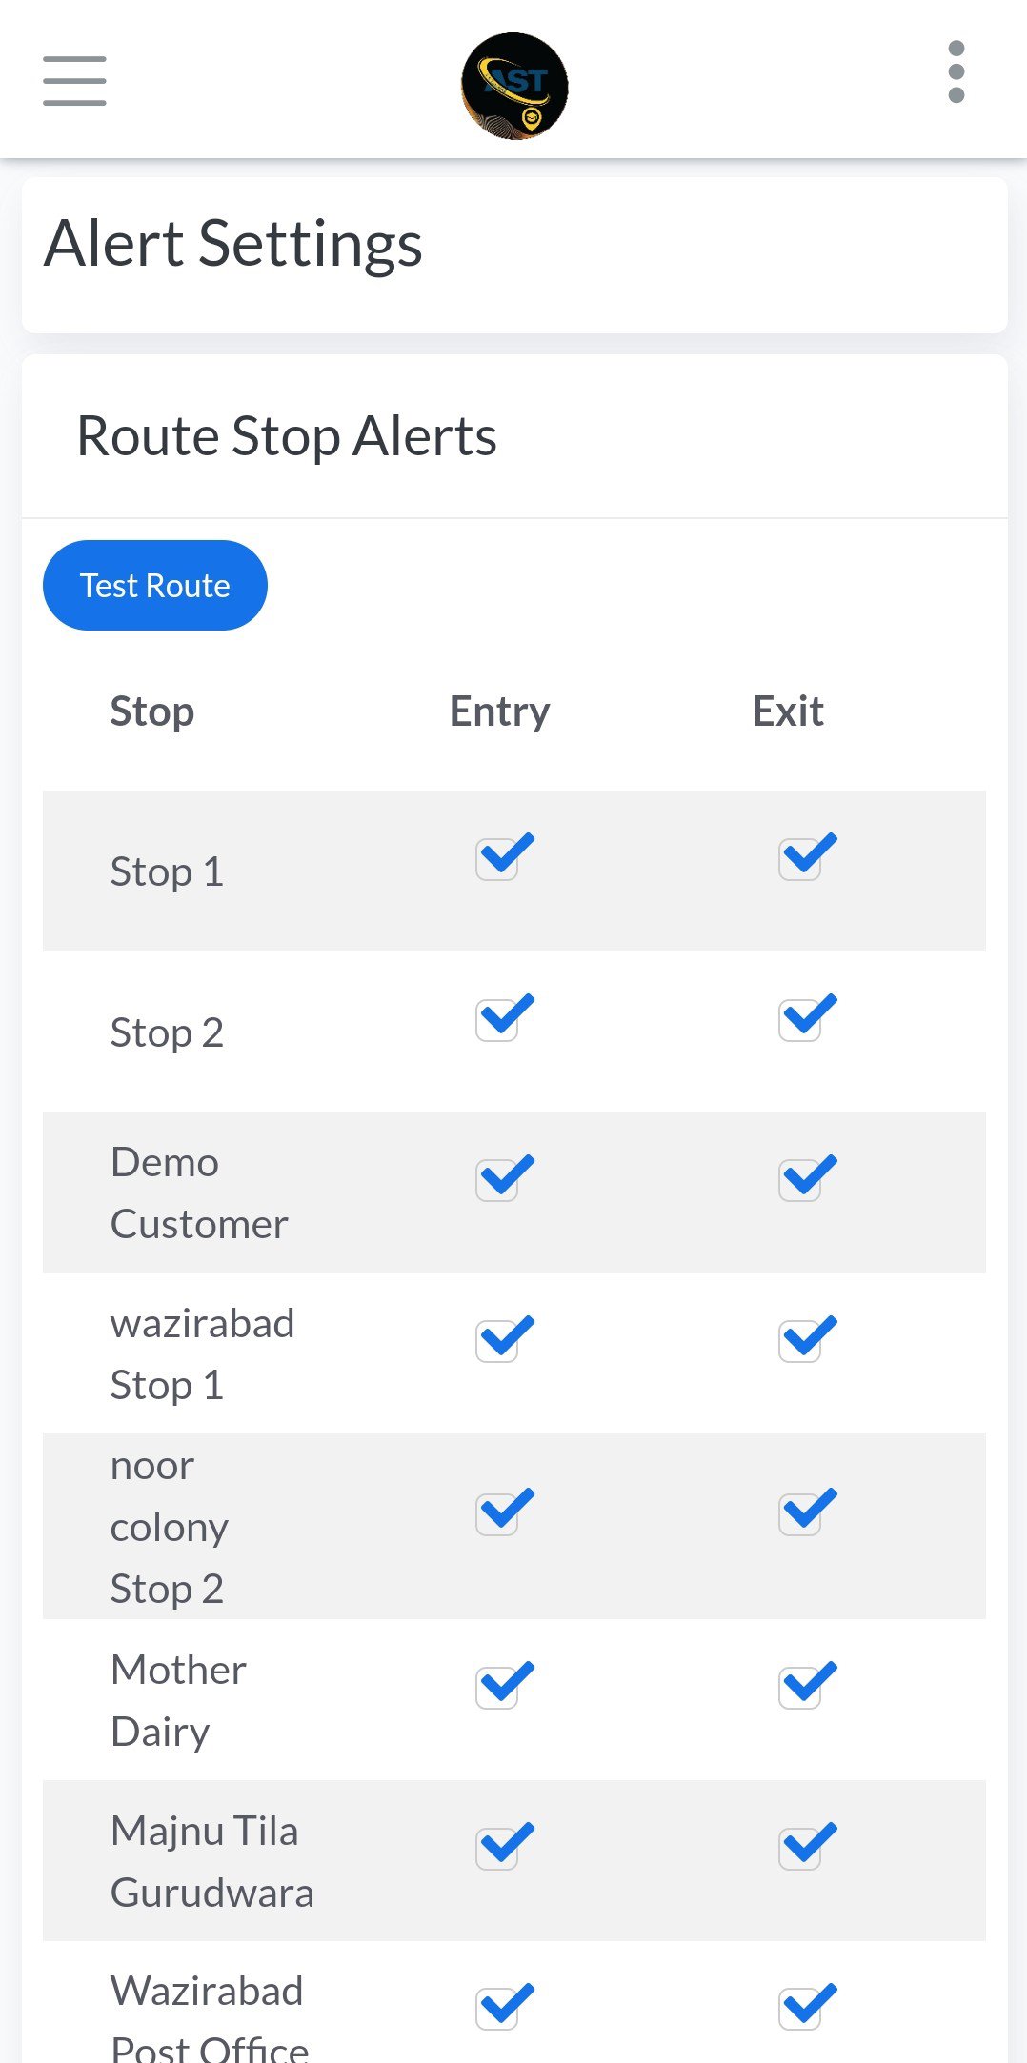Uncheck Exit for noor colony Stop 2
1027x2063 pixels.
(x=800, y=1514)
